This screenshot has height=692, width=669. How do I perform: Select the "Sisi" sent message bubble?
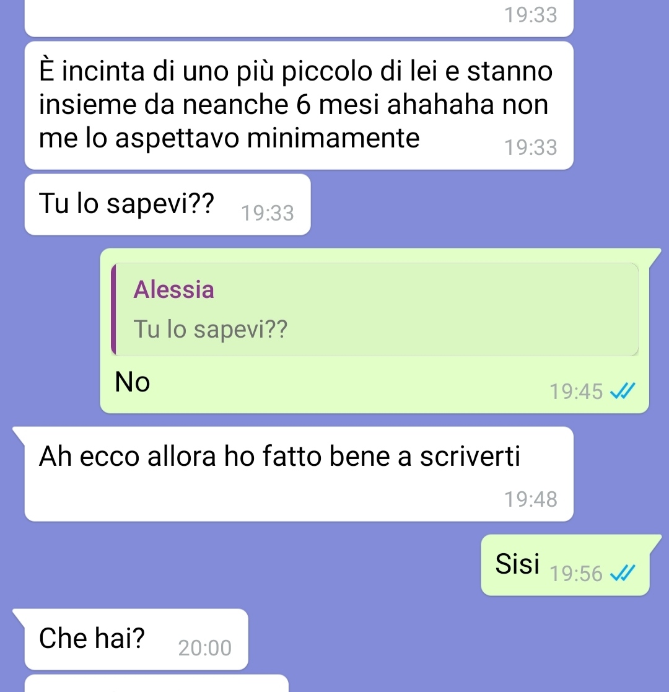pyautogui.click(x=566, y=565)
